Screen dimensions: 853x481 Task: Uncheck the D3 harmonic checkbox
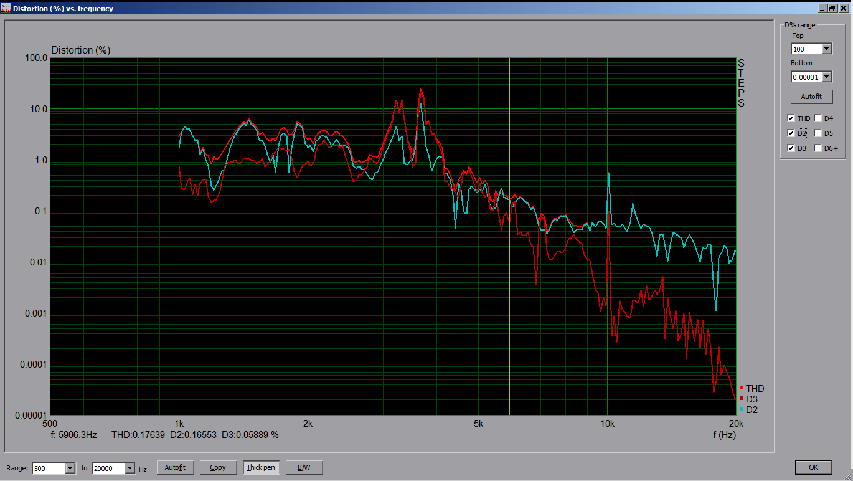[791, 148]
